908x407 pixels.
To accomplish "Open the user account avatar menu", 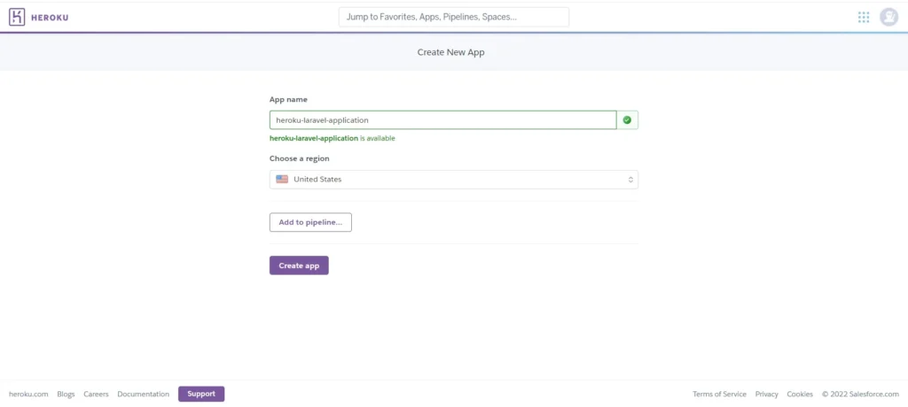I will [888, 18].
